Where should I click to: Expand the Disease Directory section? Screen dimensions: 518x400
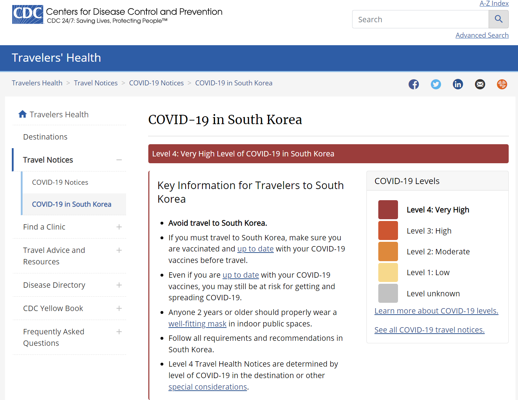[x=119, y=285]
